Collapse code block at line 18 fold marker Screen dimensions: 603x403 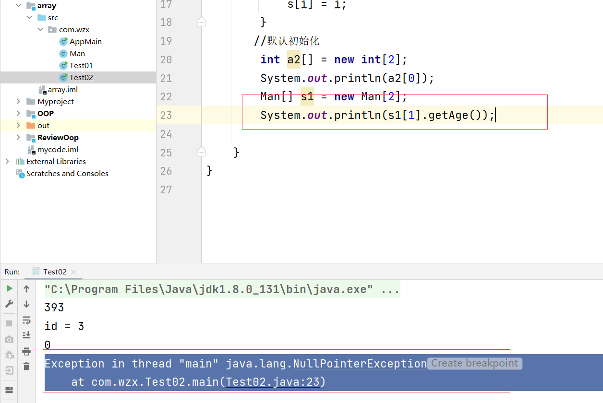coord(202,22)
